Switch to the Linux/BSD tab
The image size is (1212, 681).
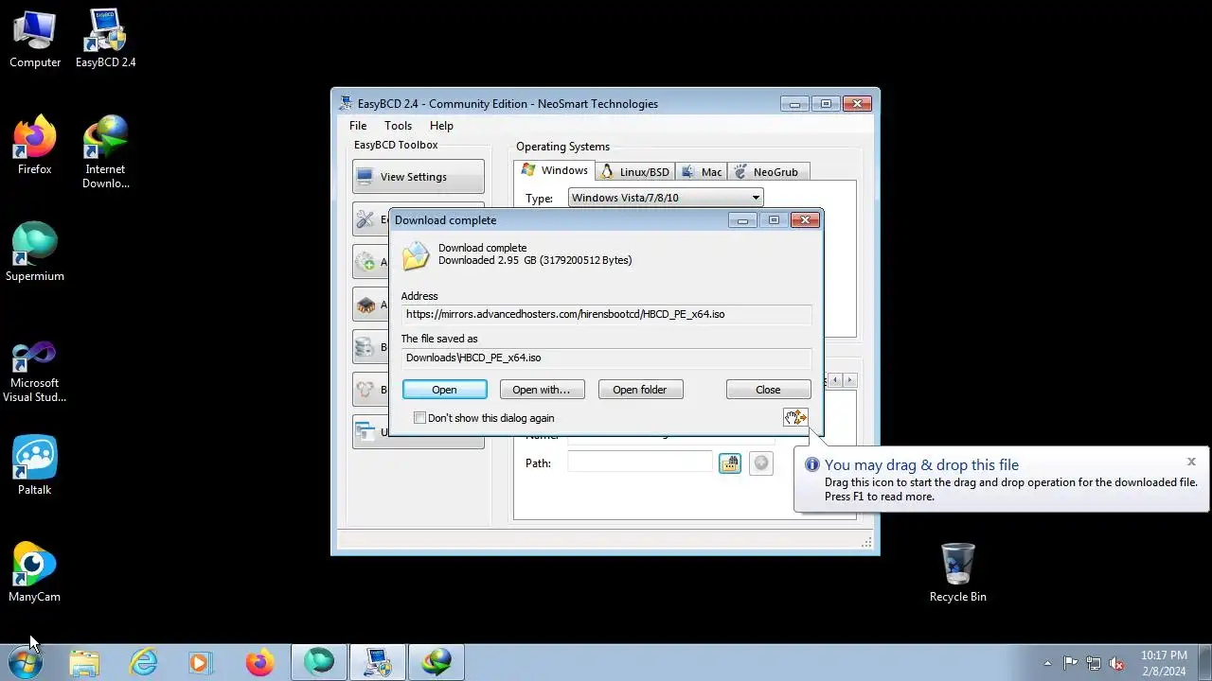point(635,172)
